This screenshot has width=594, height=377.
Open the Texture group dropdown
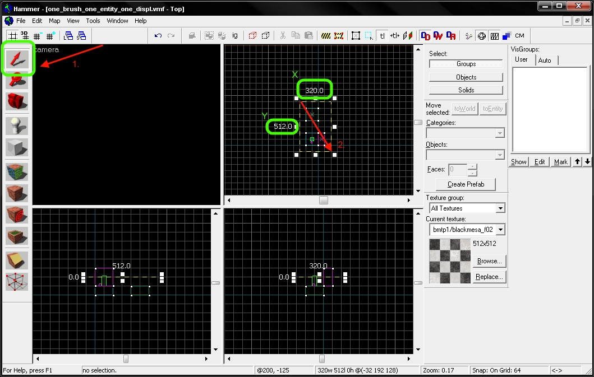click(x=465, y=208)
